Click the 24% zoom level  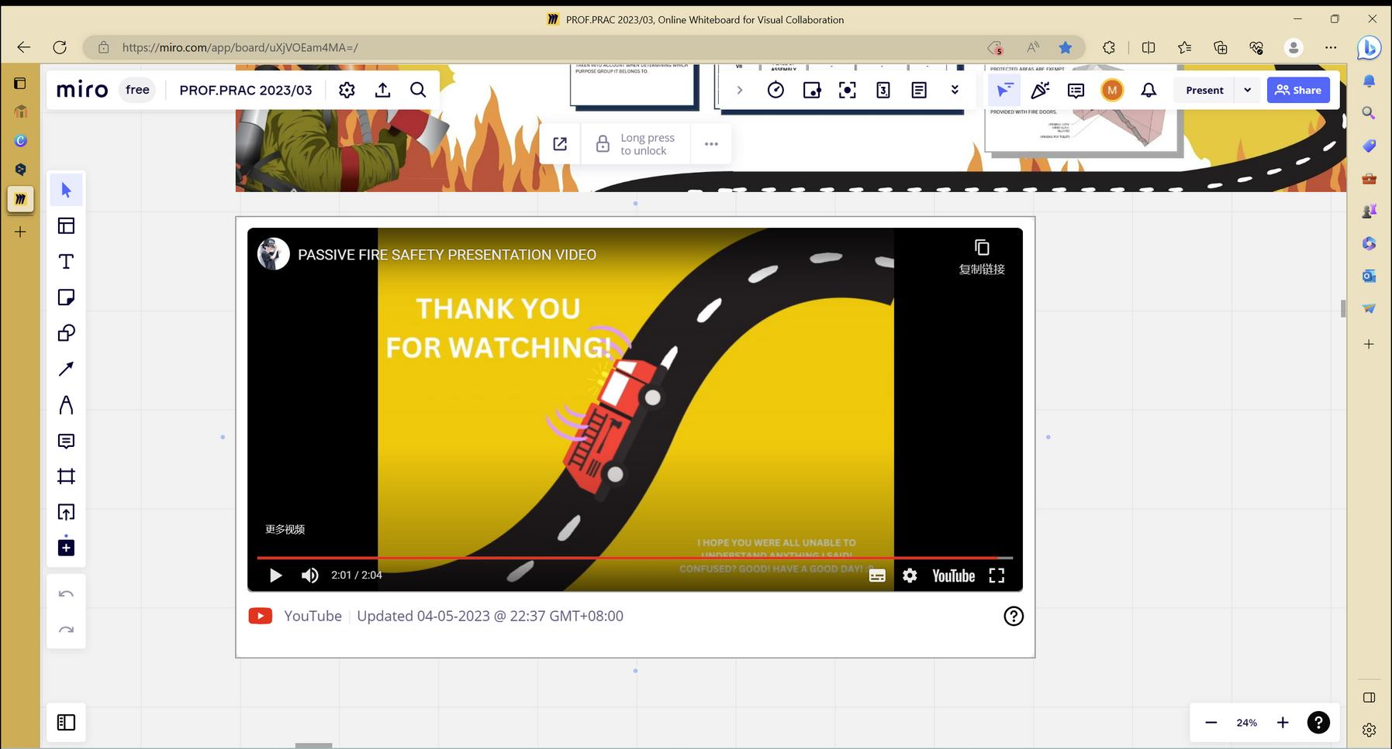coord(1247,723)
